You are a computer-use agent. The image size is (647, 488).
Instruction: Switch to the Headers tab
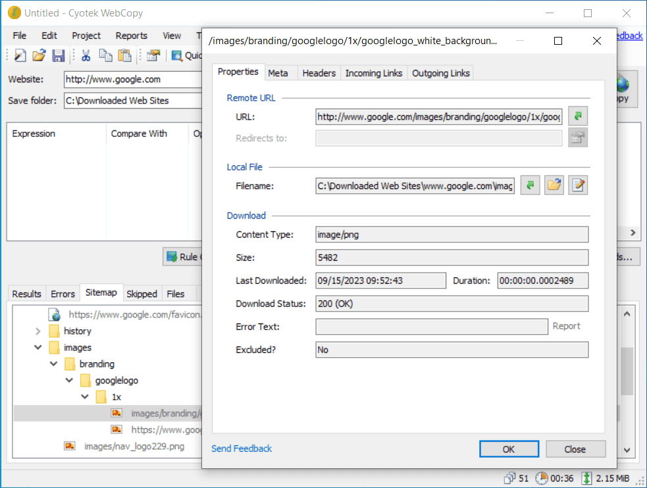pyautogui.click(x=319, y=73)
